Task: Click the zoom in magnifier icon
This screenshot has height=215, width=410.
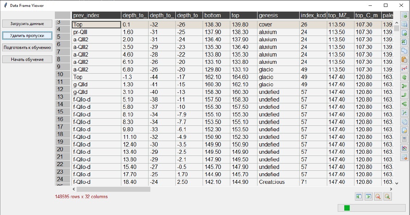Action: point(387,197)
